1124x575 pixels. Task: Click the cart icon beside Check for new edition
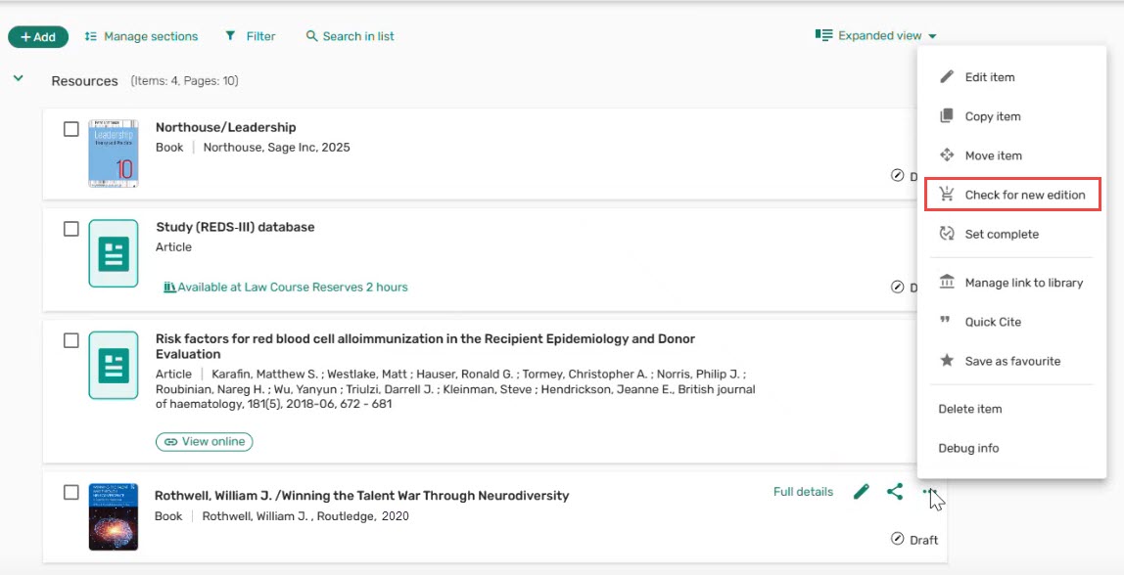(947, 194)
